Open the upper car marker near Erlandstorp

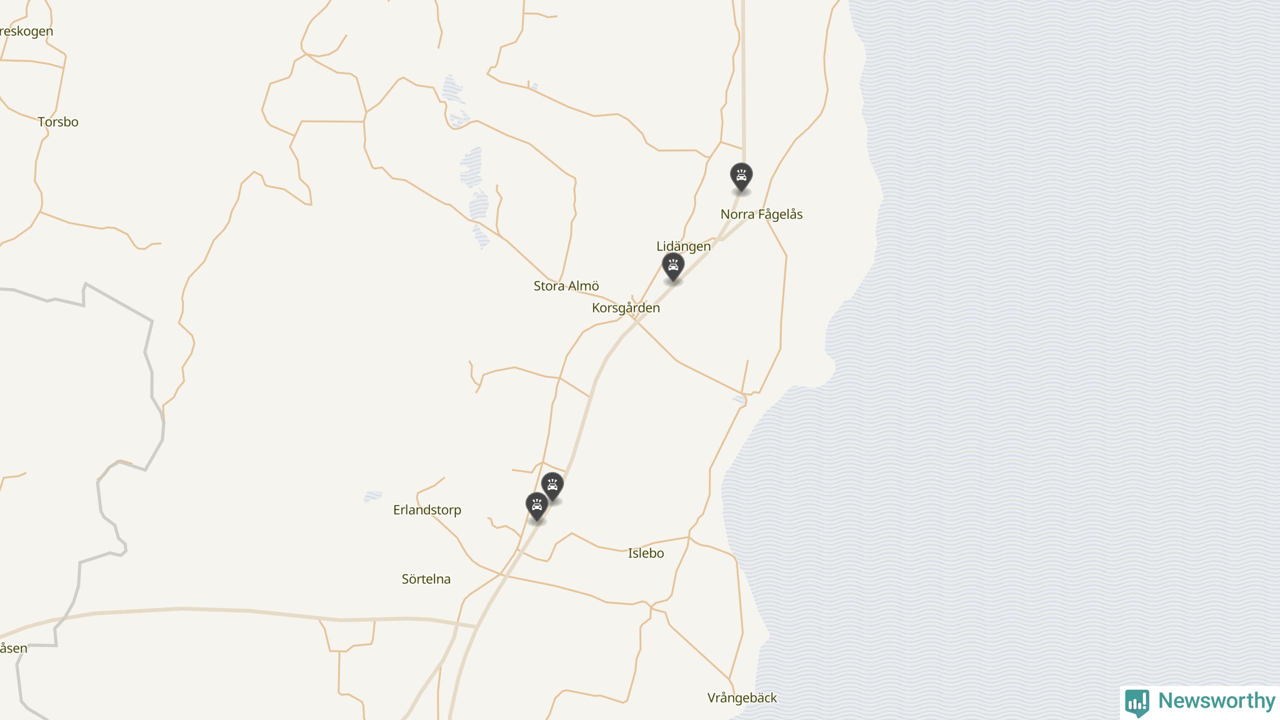click(x=552, y=487)
